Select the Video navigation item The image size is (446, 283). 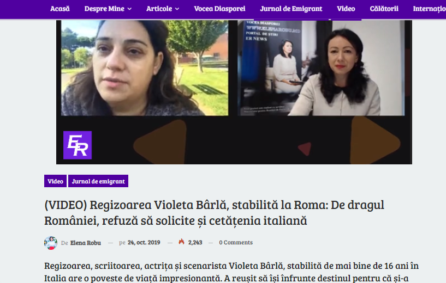[x=346, y=9]
